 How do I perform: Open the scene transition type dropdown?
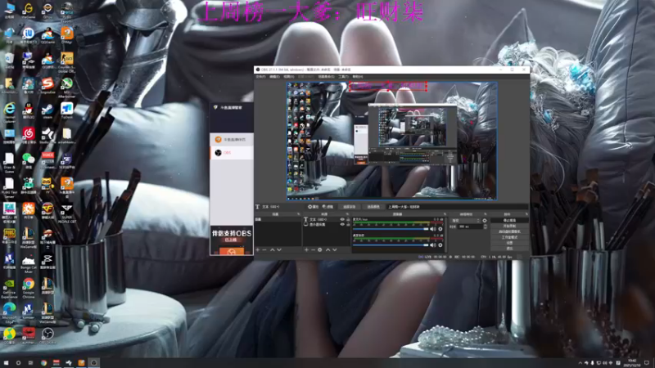point(466,220)
